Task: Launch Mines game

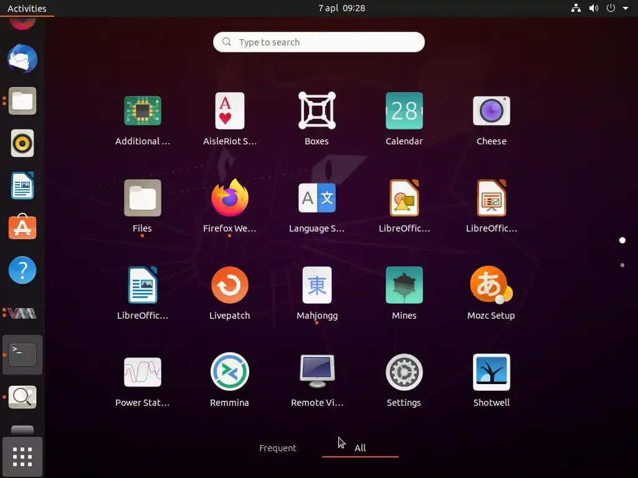Action: click(404, 285)
